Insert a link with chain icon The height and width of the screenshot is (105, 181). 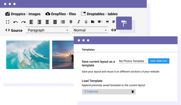[113, 30]
